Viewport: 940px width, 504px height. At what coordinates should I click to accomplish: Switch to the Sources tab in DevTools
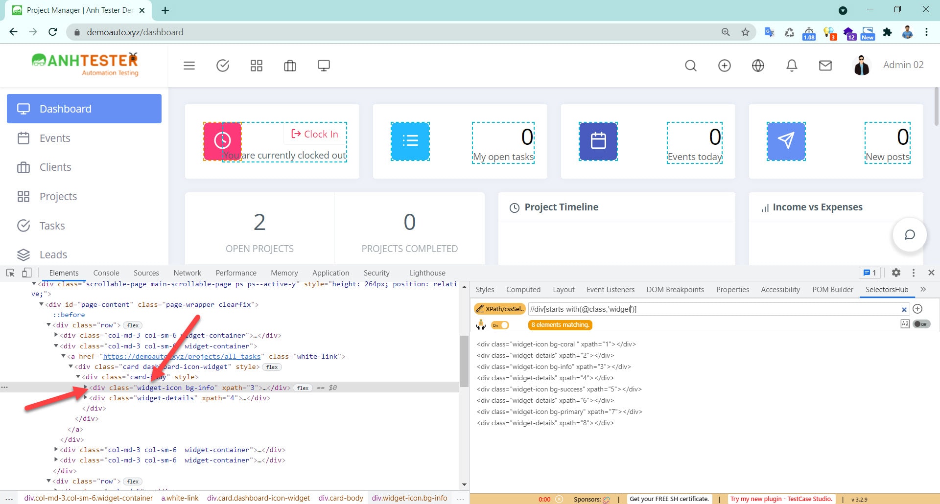click(146, 273)
